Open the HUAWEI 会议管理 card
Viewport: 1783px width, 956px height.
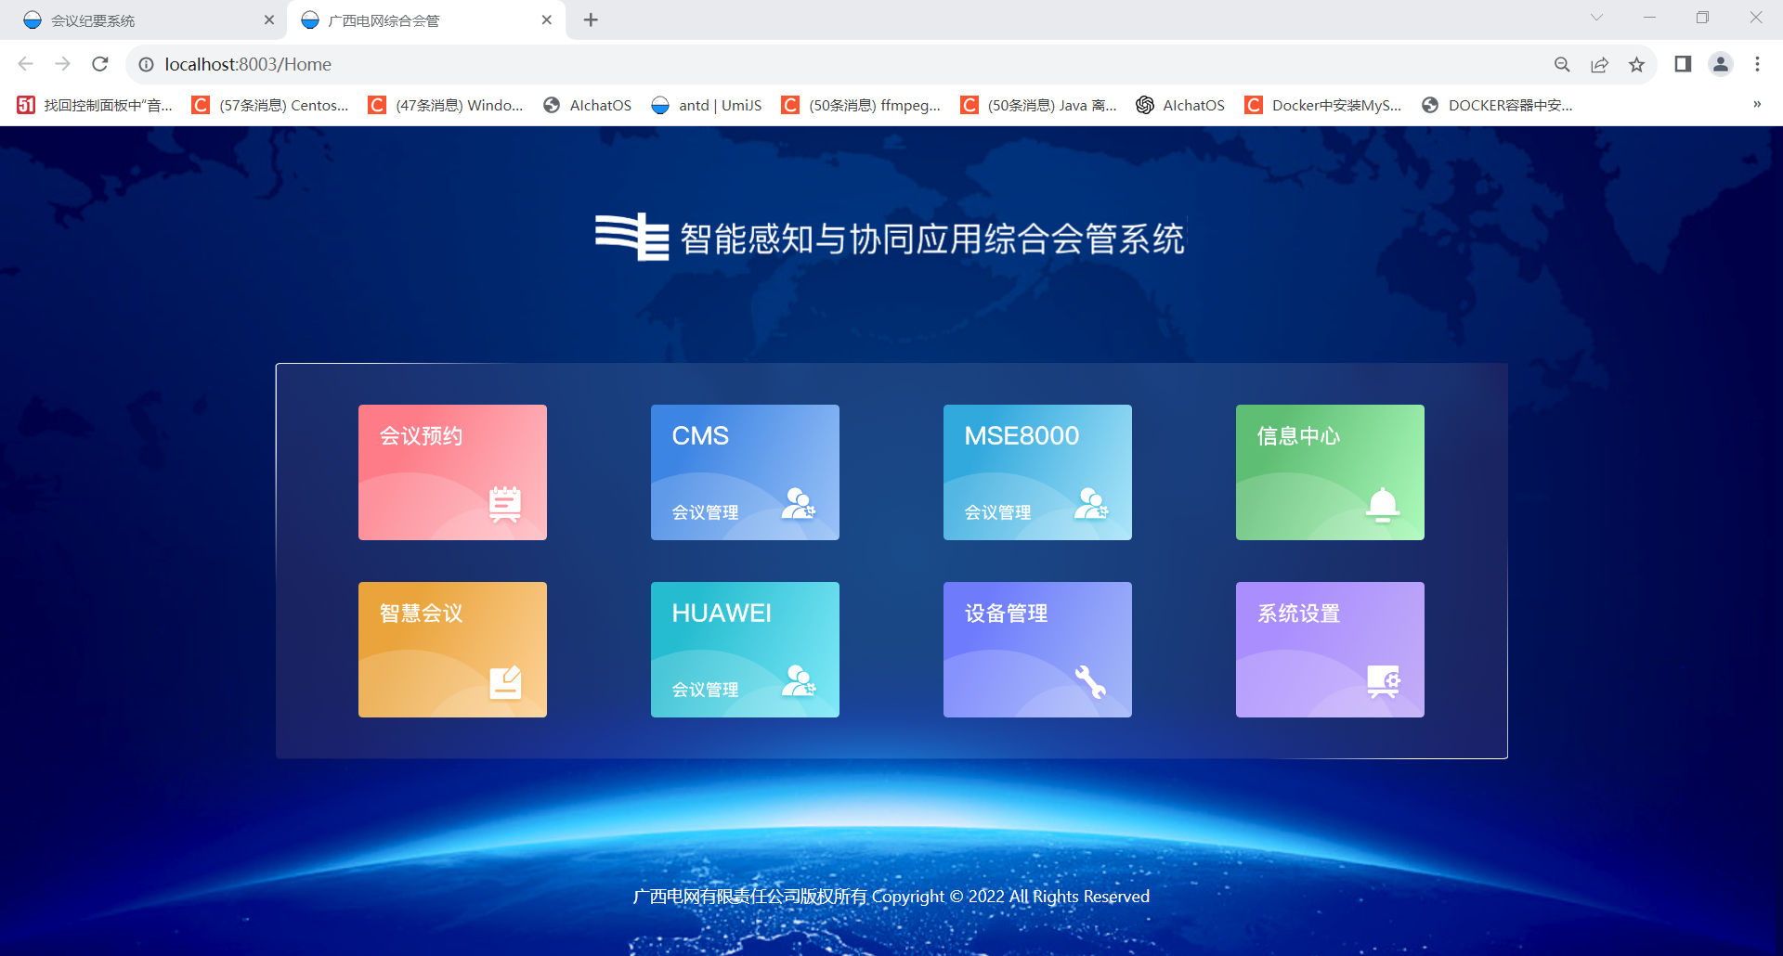tap(745, 649)
